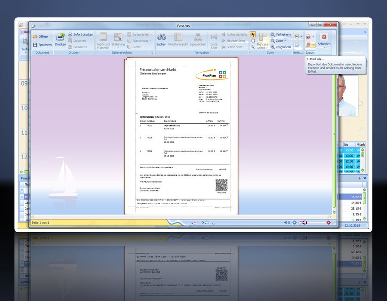Expand the PDF export format dropdown arrow
Viewport: 387px width, 301px height.
(x=313, y=37)
